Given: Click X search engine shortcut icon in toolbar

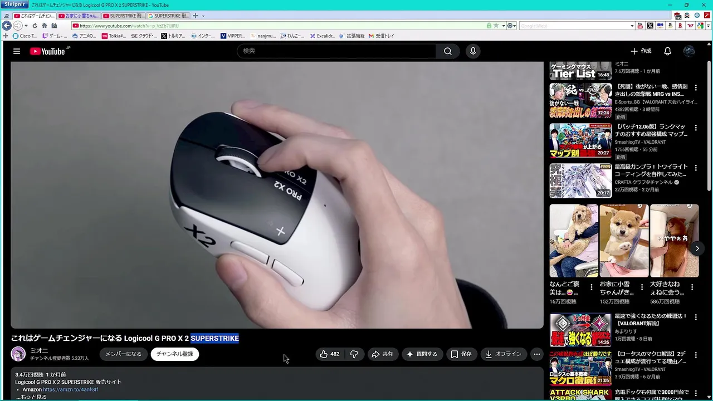Looking at the screenshot, I should click(x=650, y=26).
